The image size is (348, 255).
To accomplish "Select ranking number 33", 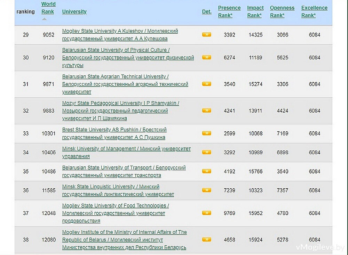I will click(x=26, y=134).
